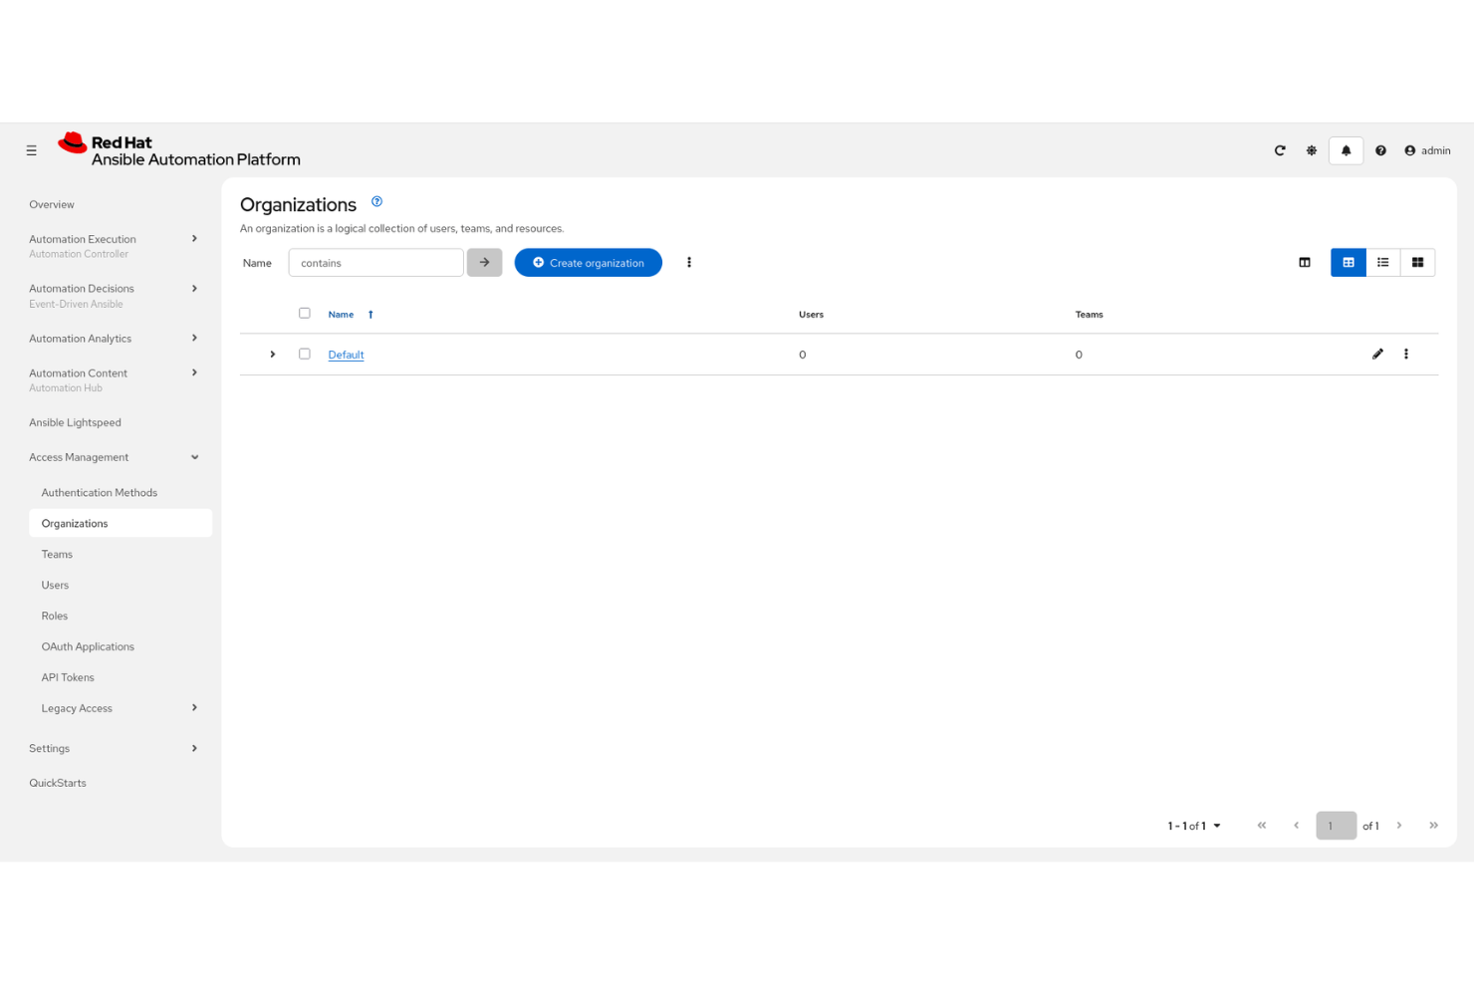Expand Automation Decisions section
Screen dimensions: 1474x983
(x=114, y=296)
